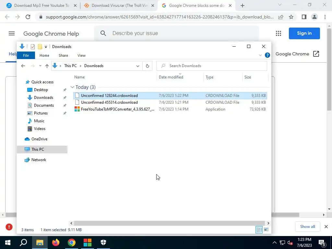Open Firefox from taskbar
This screenshot has width=332, height=249.
click(x=56, y=243)
